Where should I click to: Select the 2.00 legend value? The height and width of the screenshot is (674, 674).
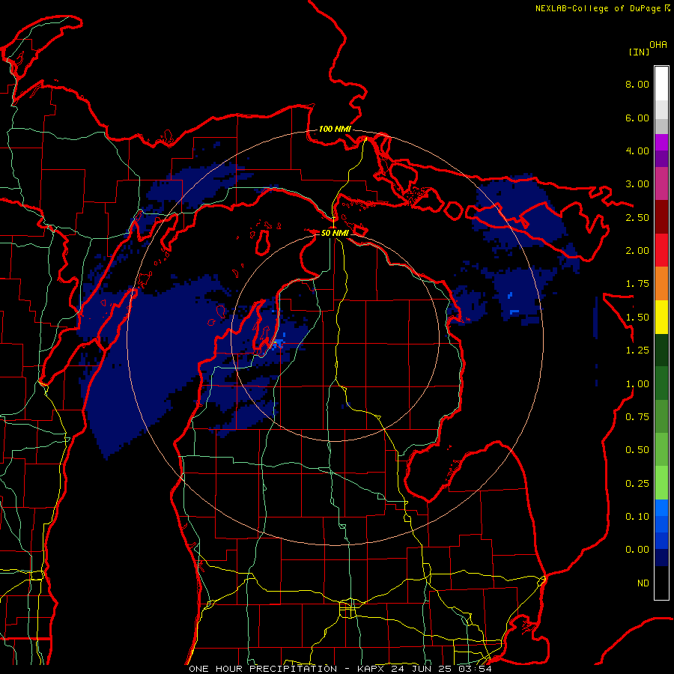pyautogui.click(x=637, y=251)
